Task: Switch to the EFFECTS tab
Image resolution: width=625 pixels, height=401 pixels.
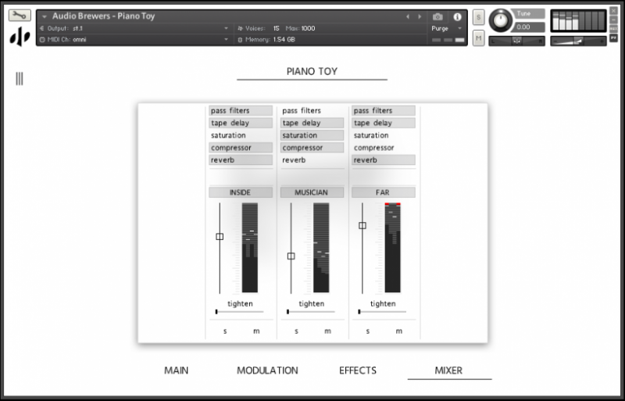Action: tap(358, 371)
